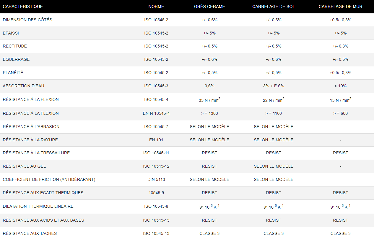Click the COEFFICIENT DE FRICTION row label
Image resolution: width=374 pixels, height=239 pixels.
49,179
